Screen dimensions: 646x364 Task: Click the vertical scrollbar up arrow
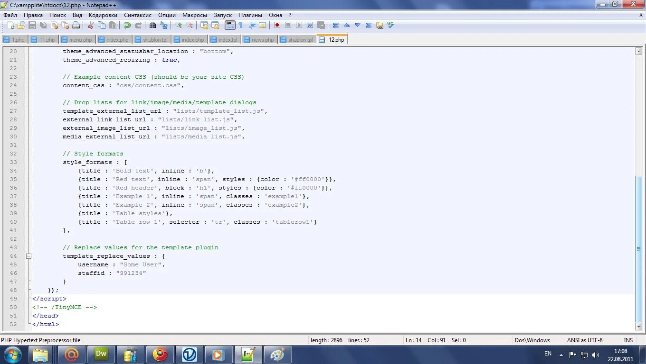639,51
